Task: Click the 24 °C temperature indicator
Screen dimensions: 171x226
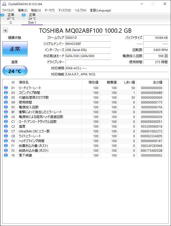Action: pyautogui.click(x=15, y=71)
